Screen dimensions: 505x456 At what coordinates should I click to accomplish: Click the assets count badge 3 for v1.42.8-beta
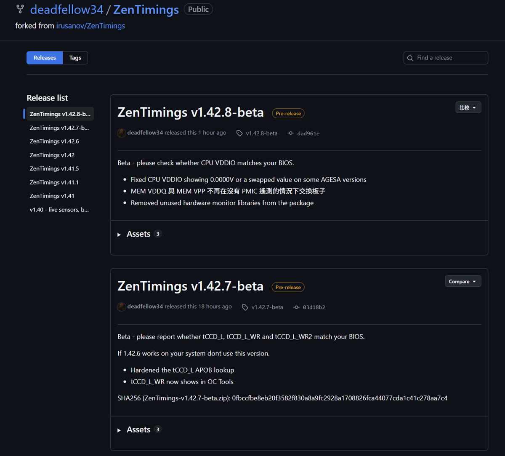(x=158, y=234)
